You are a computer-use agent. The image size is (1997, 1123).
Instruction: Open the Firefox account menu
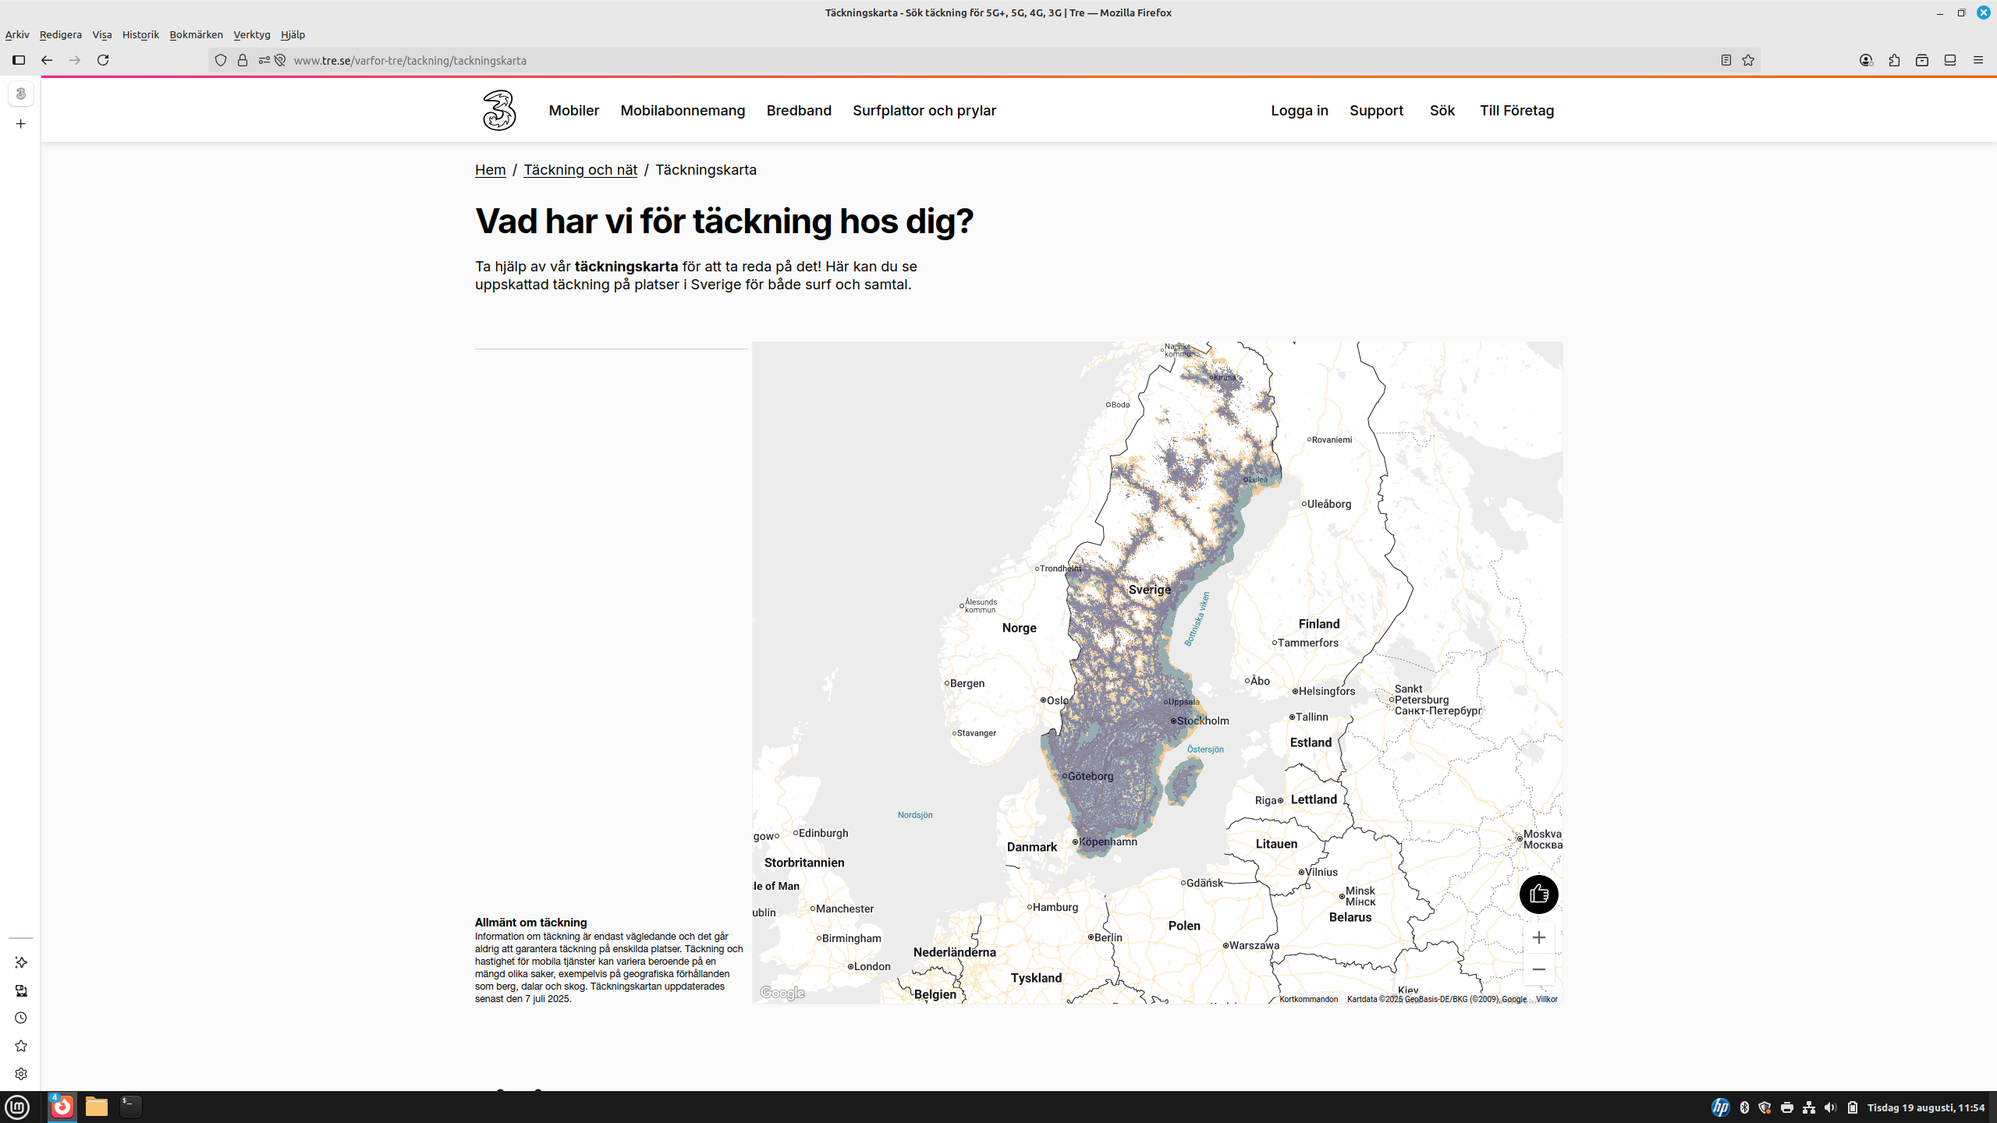pos(1866,60)
